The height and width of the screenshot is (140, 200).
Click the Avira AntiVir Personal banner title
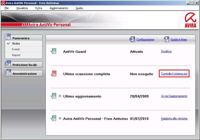coord(49,24)
